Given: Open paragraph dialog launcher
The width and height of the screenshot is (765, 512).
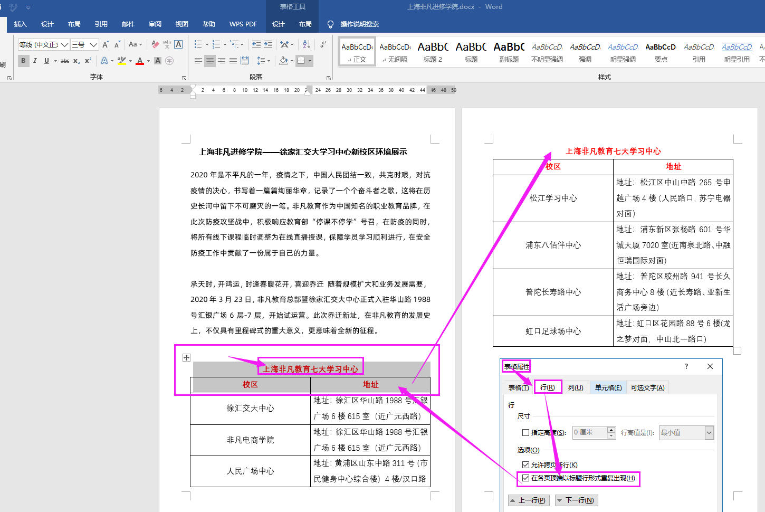Looking at the screenshot, I should [329, 78].
